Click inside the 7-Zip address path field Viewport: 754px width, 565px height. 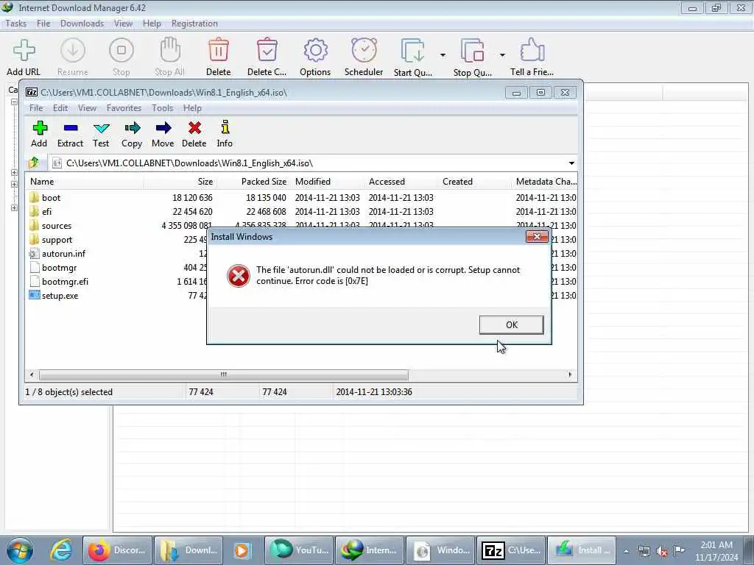pos(308,163)
